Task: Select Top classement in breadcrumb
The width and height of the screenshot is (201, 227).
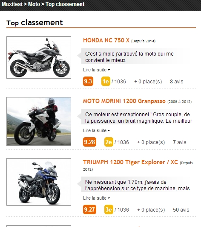Action: pyautogui.click(x=65, y=4)
